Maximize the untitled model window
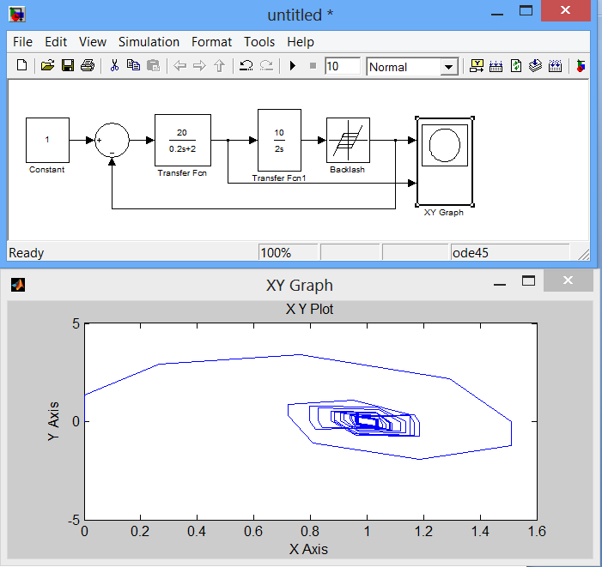602x567 pixels. click(x=526, y=10)
